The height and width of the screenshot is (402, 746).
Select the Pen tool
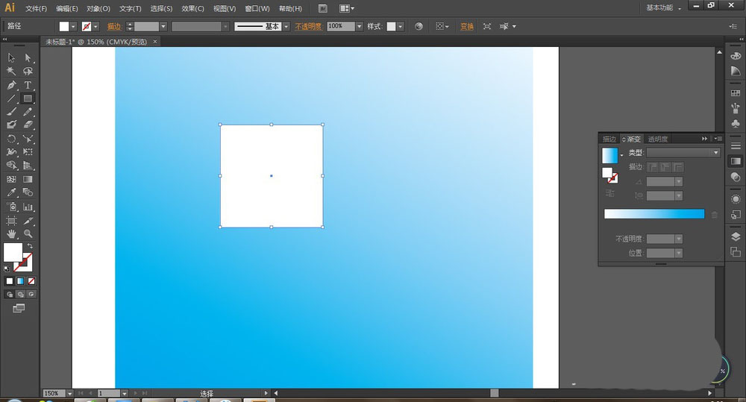11,85
